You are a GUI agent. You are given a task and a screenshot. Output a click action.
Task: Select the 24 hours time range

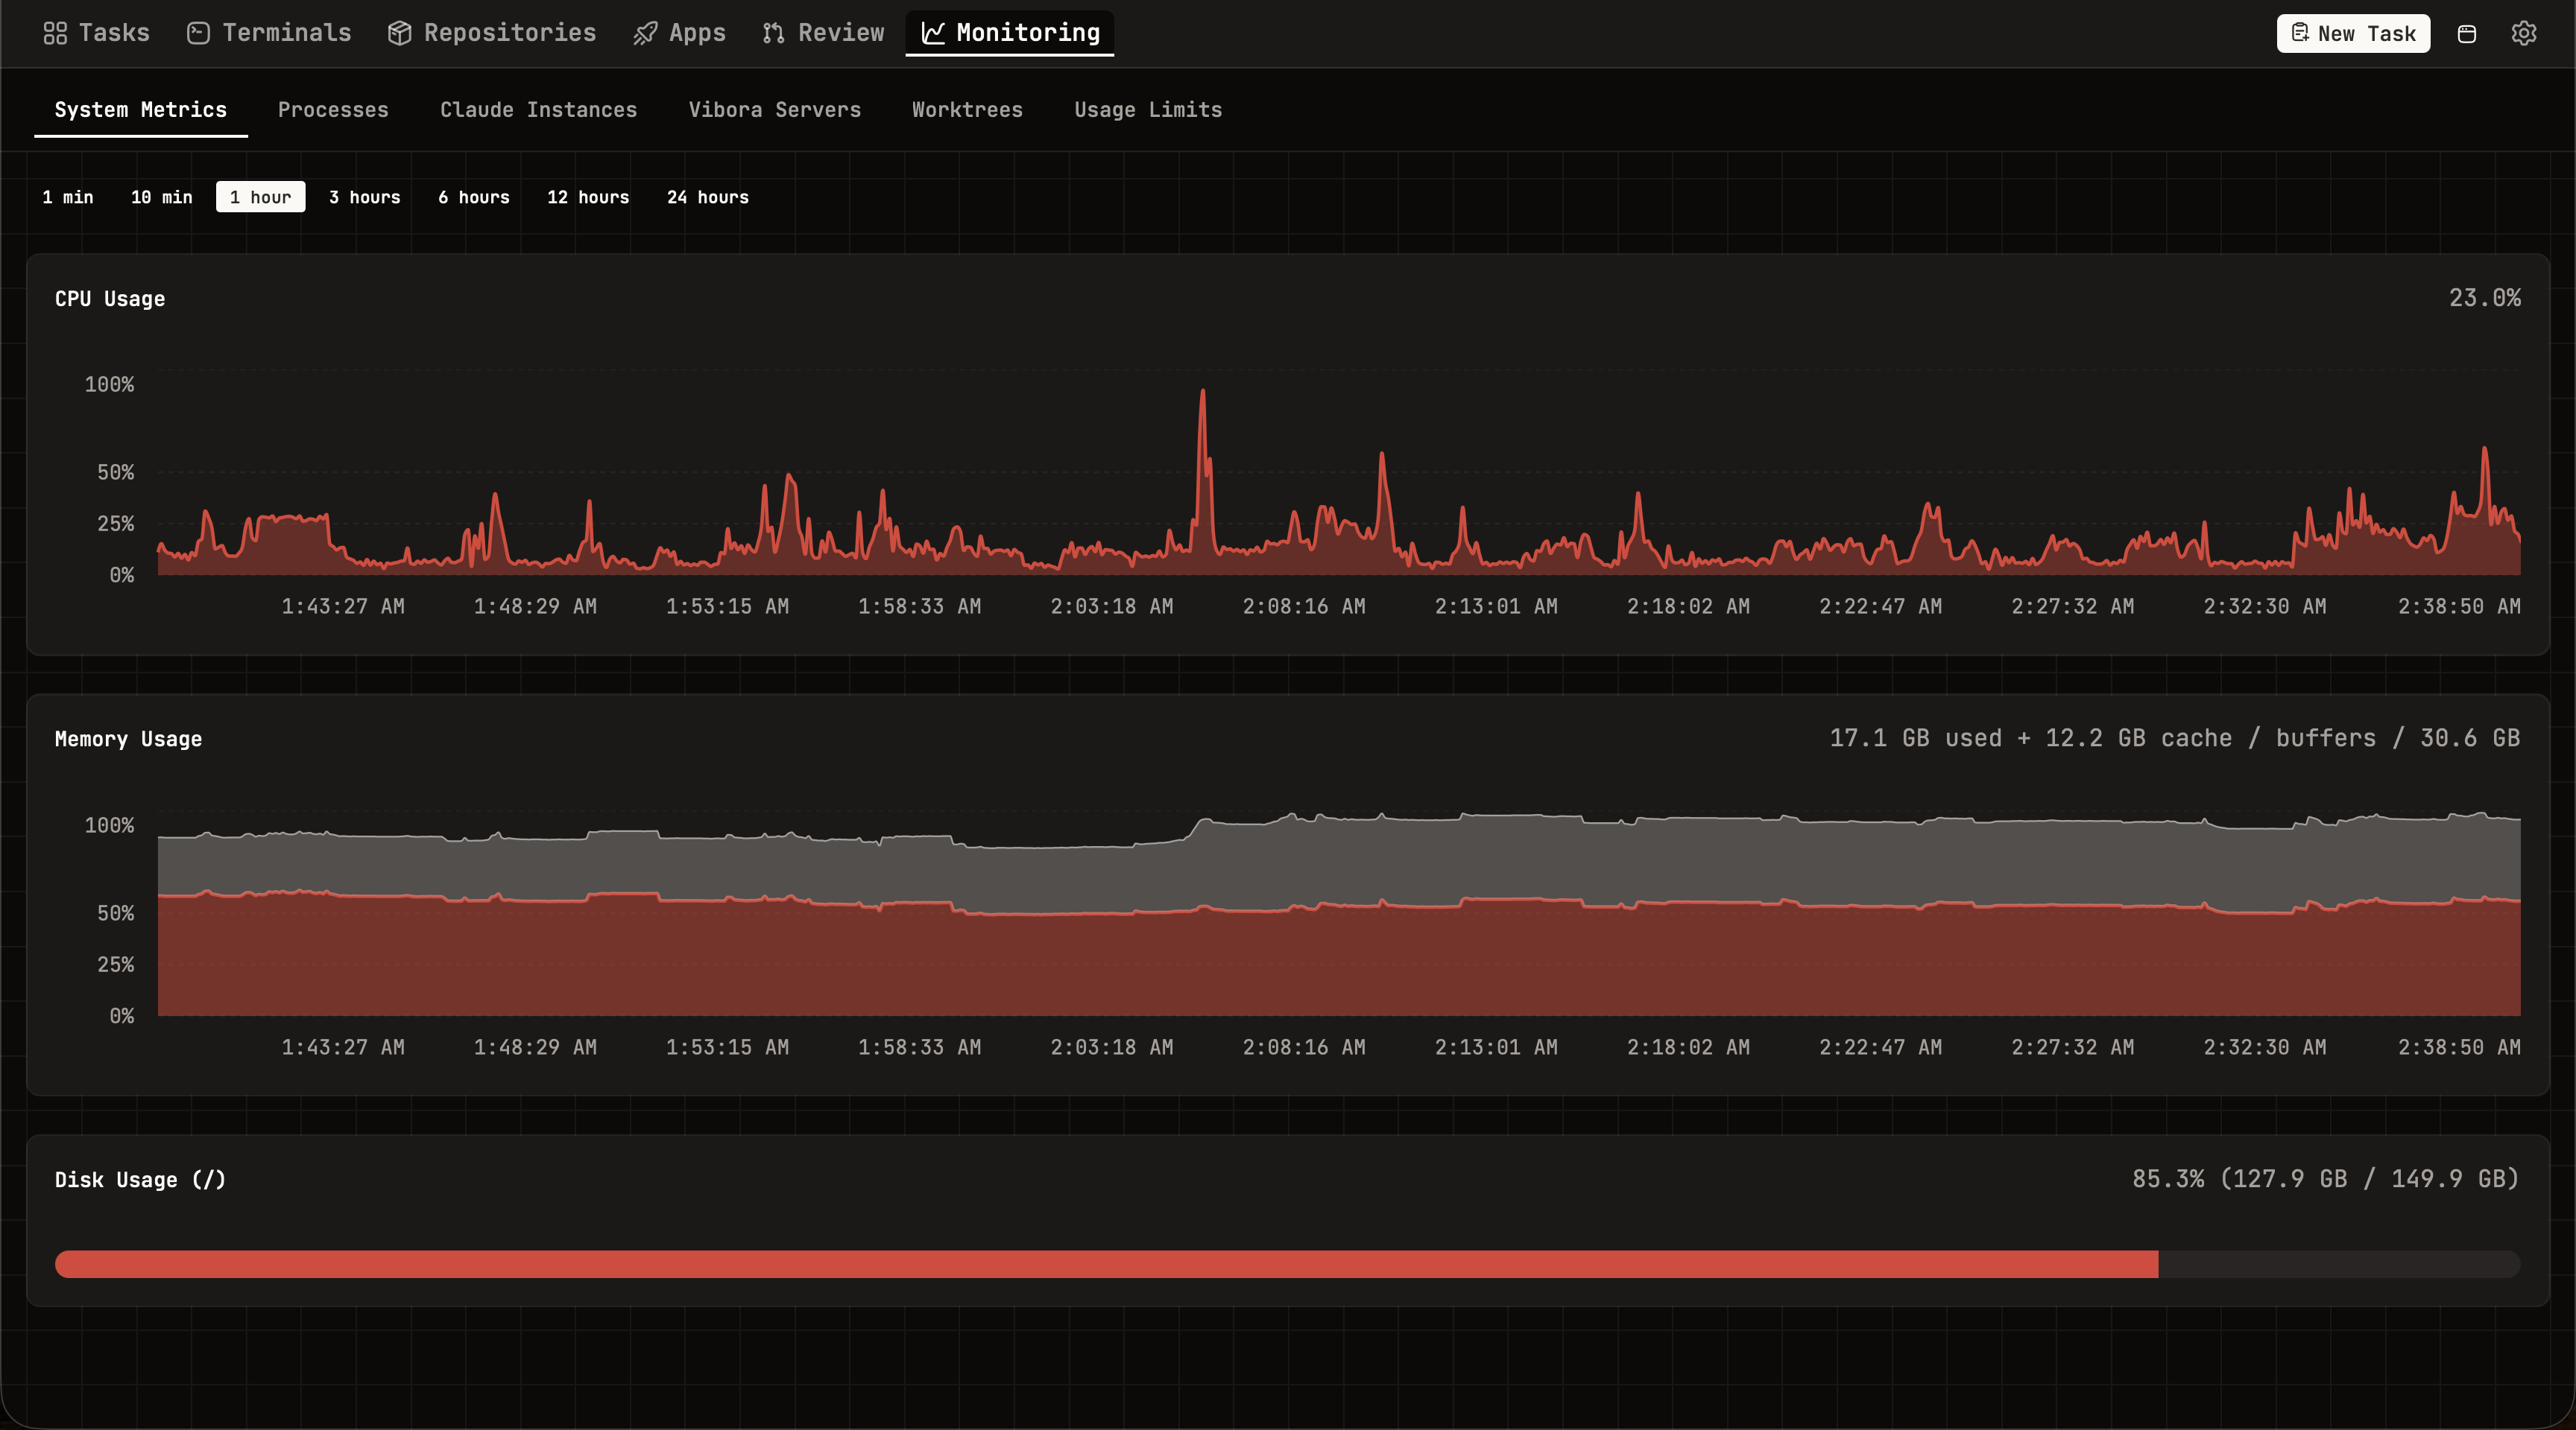tap(708, 197)
